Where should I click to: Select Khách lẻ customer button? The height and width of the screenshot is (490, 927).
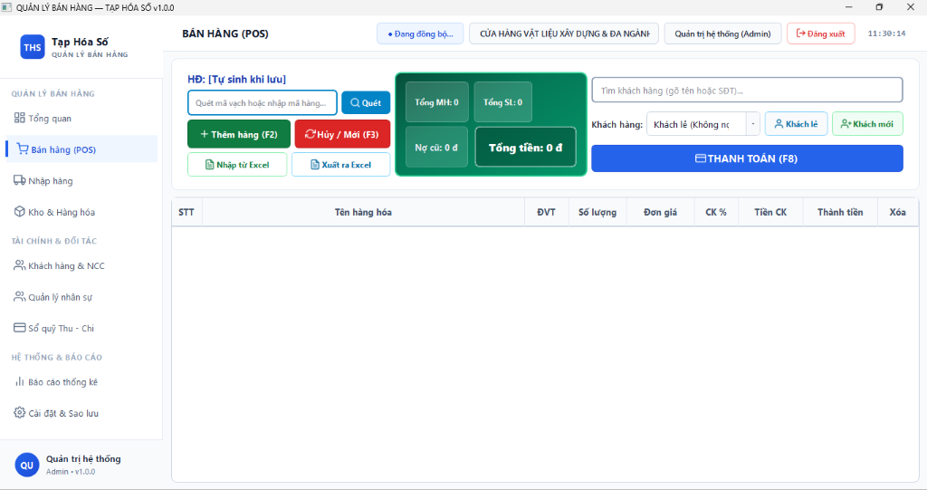click(x=797, y=124)
